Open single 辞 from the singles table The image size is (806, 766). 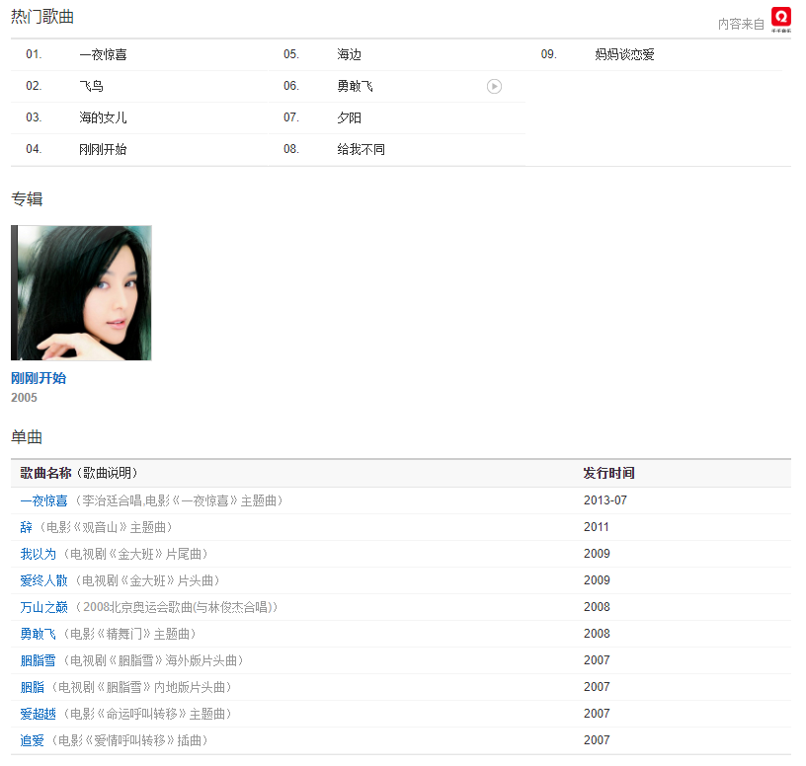point(26,528)
